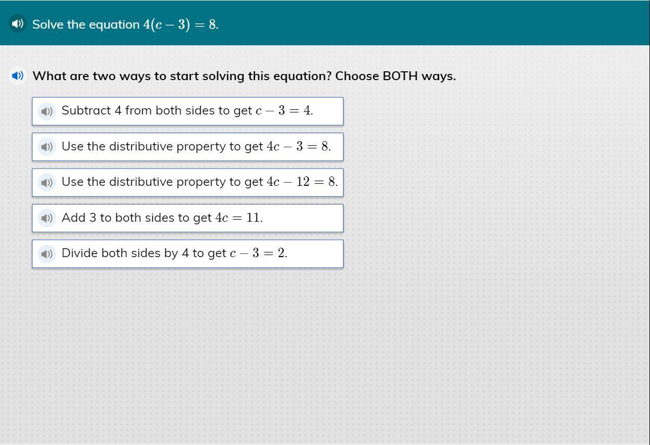Click the expression 4c − 12 = 8 in the third option
Viewport: 650px width, 445px height.
pos(301,182)
